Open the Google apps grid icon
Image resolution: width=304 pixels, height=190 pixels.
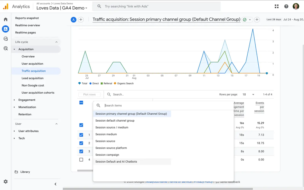[x=277, y=6]
